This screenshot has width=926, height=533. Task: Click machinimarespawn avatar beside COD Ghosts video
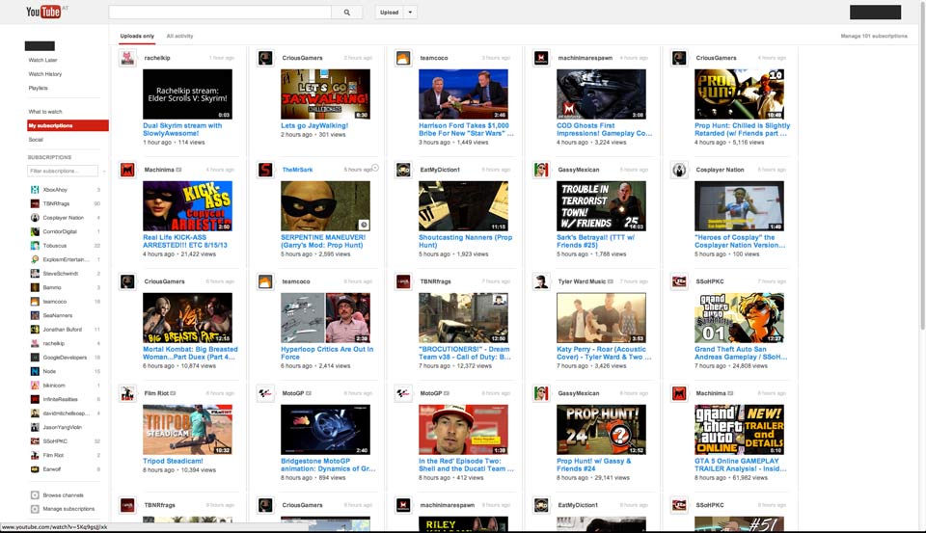541,58
